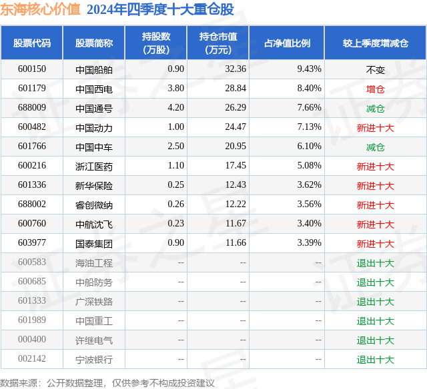Click holding amount 4.20 for 中国通号
Viewport: 427px width, 389px height.
pyautogui.click(x=176, y=108)
